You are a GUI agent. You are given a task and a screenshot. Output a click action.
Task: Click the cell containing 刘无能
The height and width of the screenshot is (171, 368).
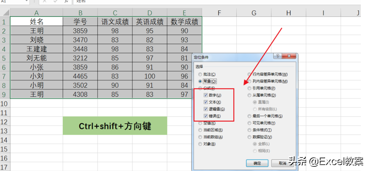tap(37, 58)
